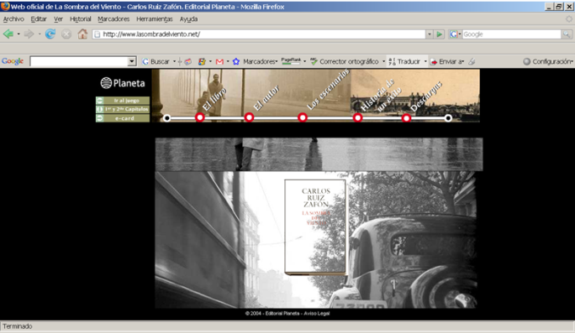This screenshot has width=575, height=333.
Task: Click the magnifier search icon beside Google box
Action: (567, 34)
